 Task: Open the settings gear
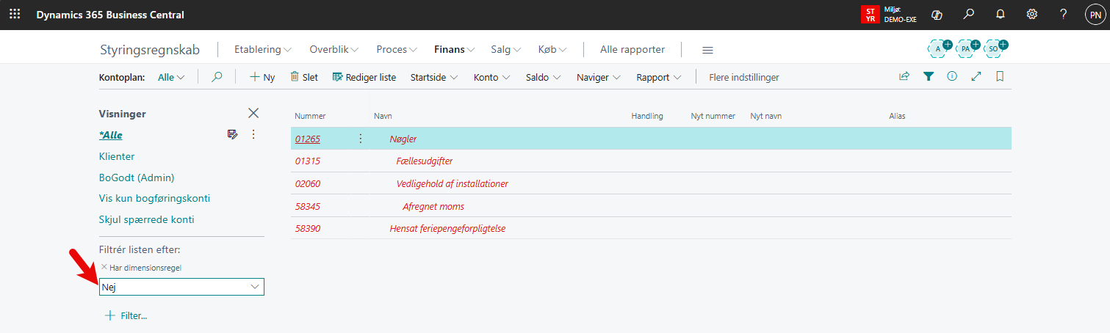coord(1031,15)
